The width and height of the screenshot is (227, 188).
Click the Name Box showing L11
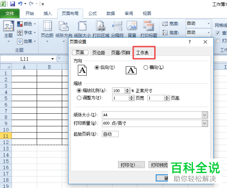(25, 59)
